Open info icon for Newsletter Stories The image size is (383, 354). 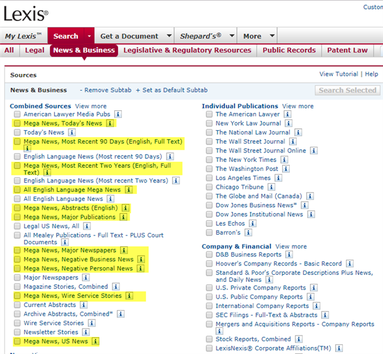click(86, 332)
